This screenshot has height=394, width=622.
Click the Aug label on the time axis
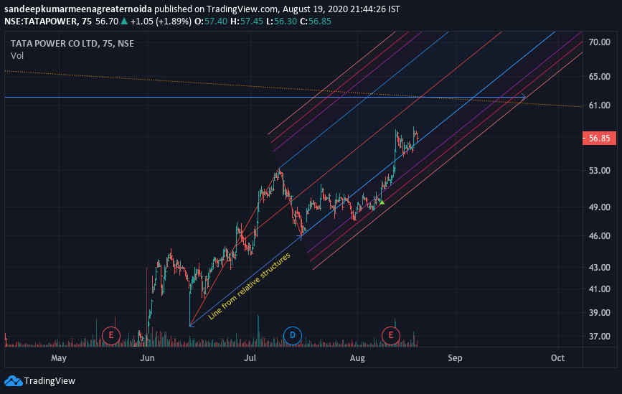coord(357,358)
